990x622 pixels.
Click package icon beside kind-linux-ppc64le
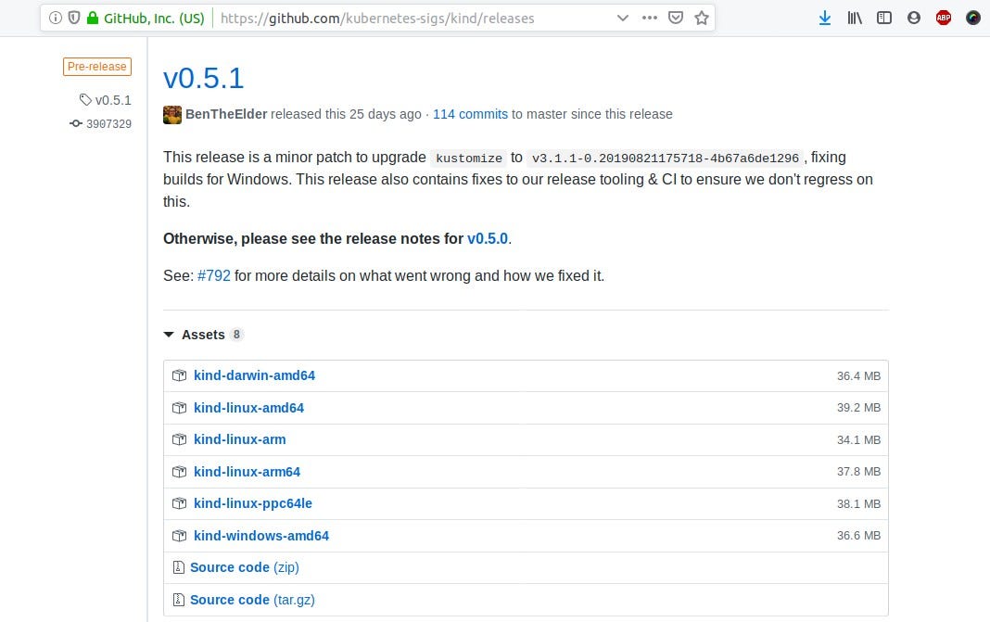coord(179,503)
